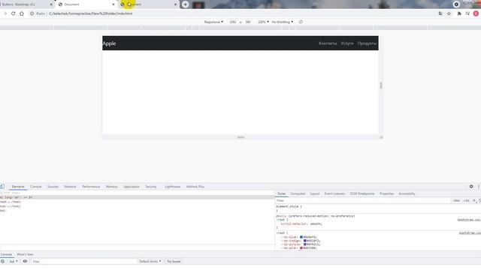
Task: Go to the browser home page icon
Action: pyautogui.click(x=22, y=13)
